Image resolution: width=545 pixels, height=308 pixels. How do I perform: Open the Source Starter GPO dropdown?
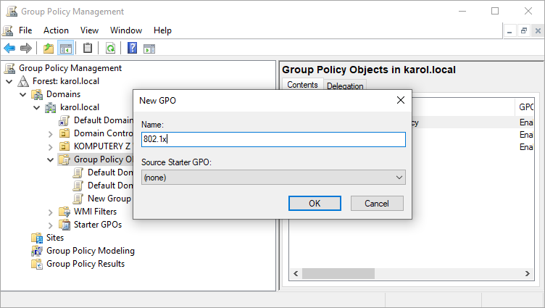273,177
